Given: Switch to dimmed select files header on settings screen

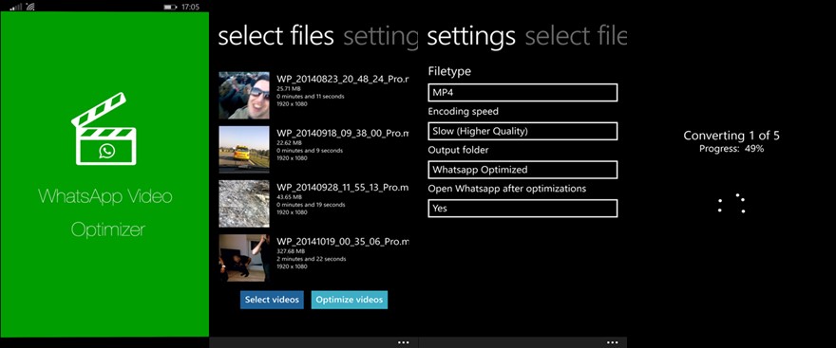Looking at the screenshot, I should point(576,36).
